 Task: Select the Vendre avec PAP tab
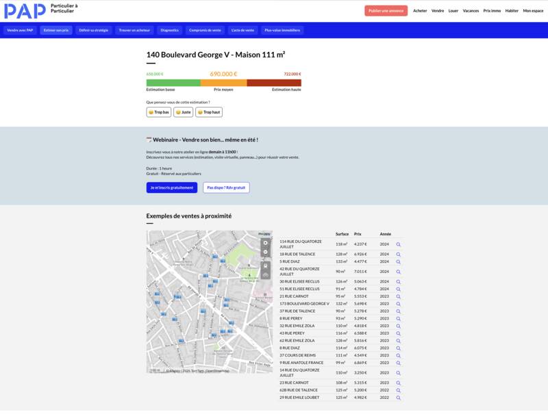[20, 30]
